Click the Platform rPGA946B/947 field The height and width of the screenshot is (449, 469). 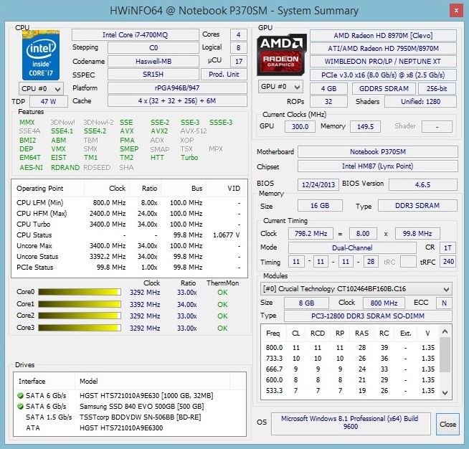(177, 88)
